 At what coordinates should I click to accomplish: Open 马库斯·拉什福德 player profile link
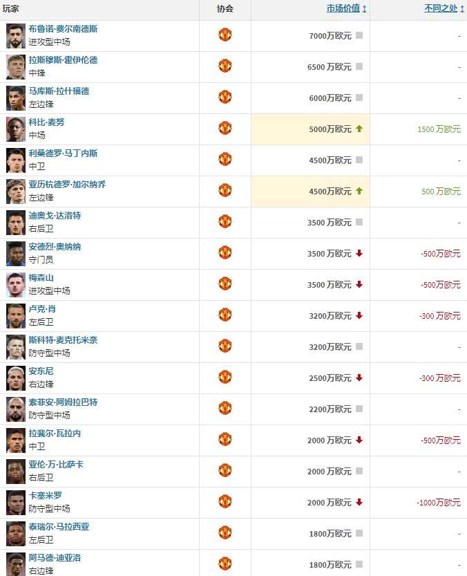point(59,91)
